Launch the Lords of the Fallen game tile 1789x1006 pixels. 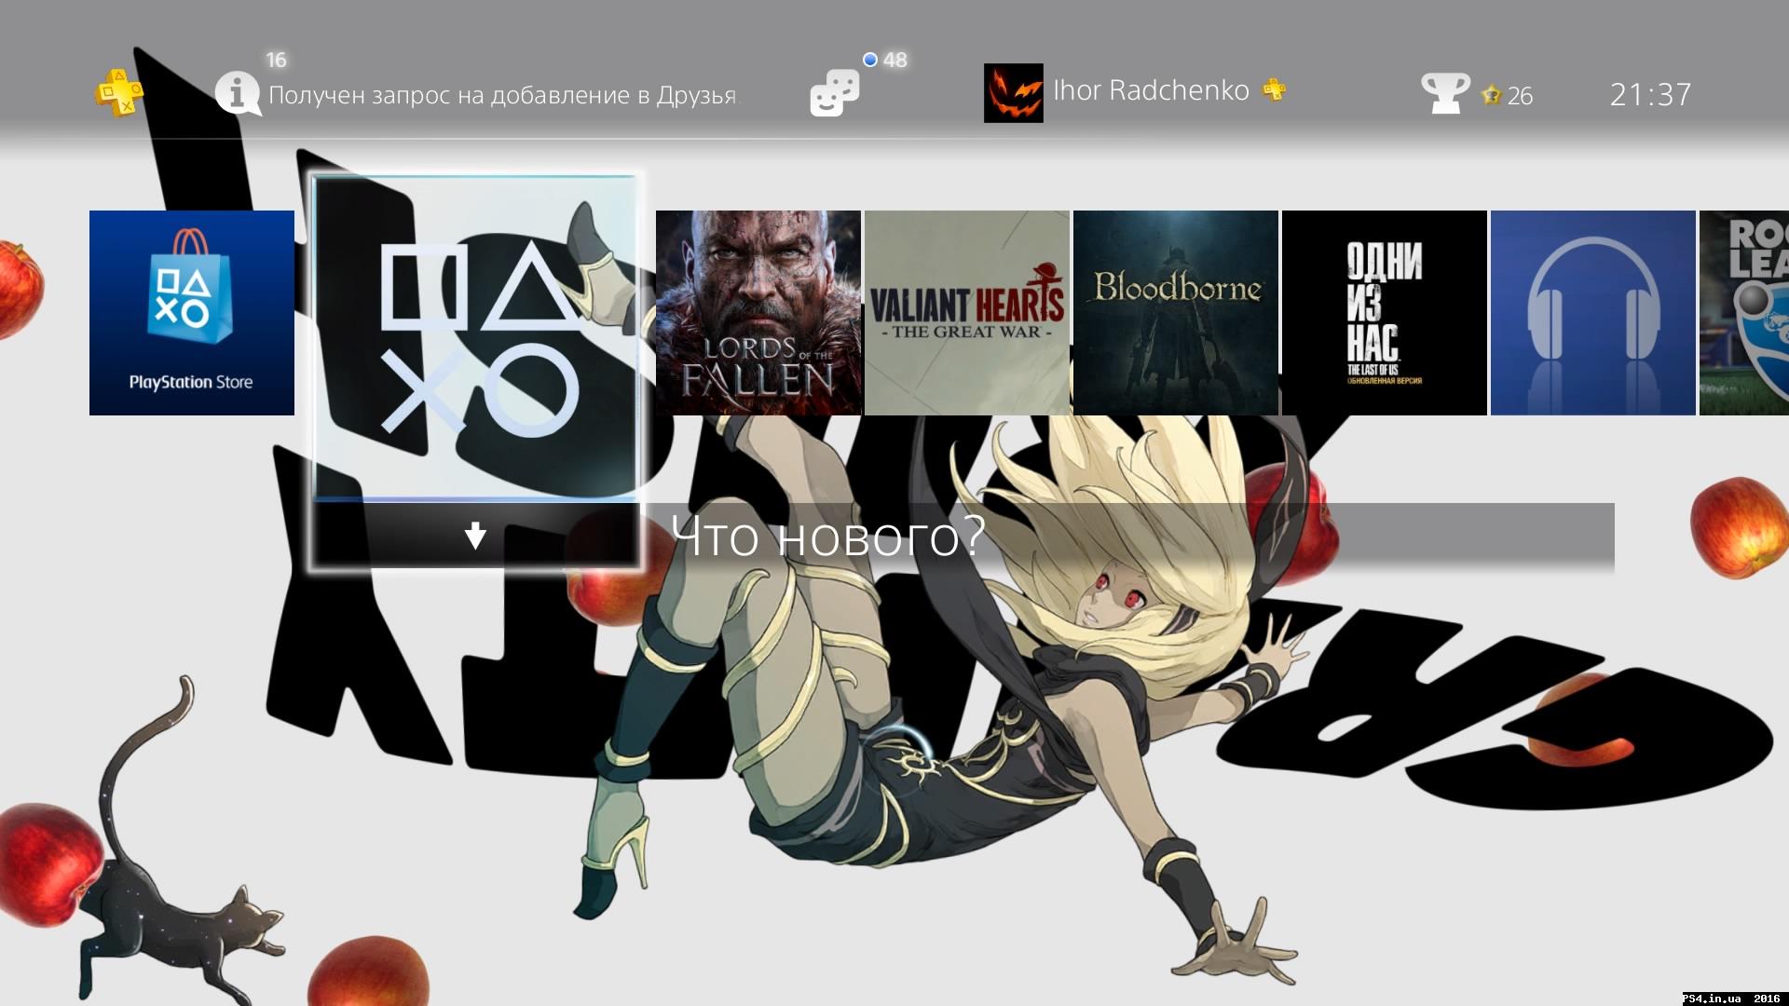click(x=758, y=313)
